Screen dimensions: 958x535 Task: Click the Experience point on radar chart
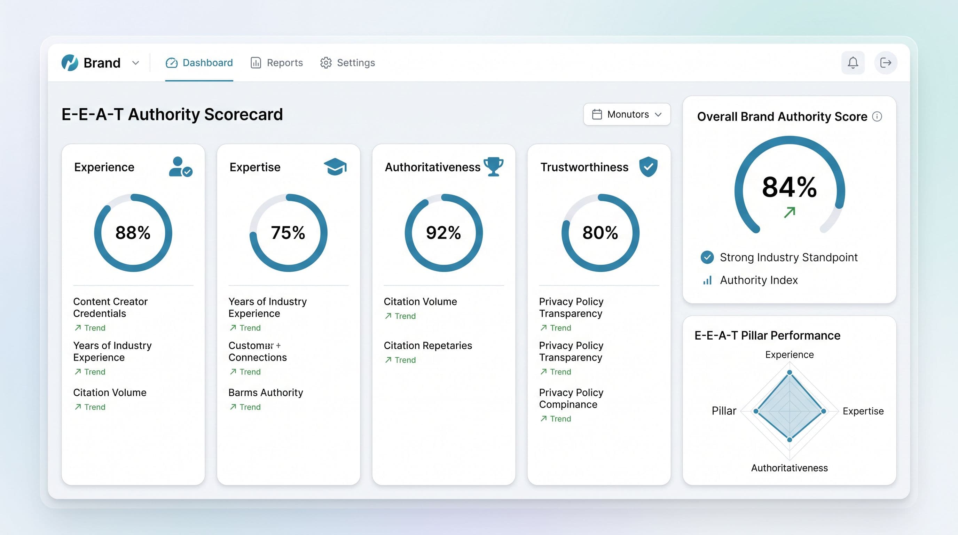[790, 372]
